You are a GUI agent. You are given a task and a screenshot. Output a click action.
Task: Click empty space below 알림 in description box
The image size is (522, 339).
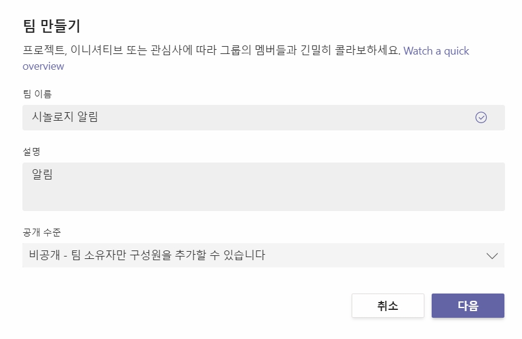[263, 196]
